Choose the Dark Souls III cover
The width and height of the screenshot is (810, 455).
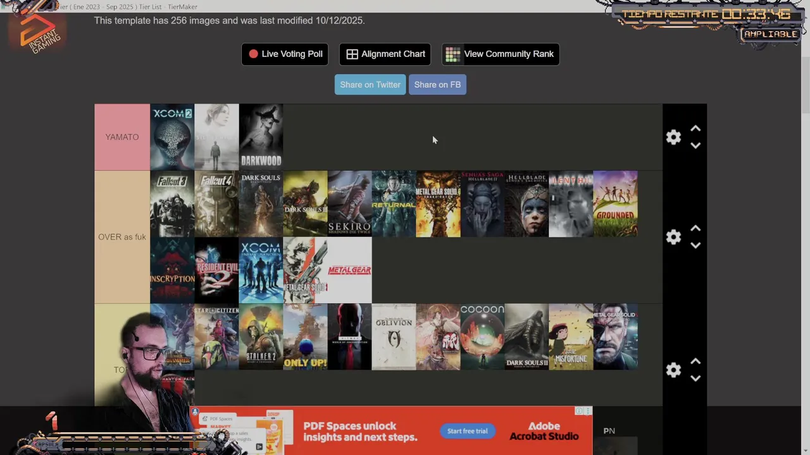pos(305,203)
